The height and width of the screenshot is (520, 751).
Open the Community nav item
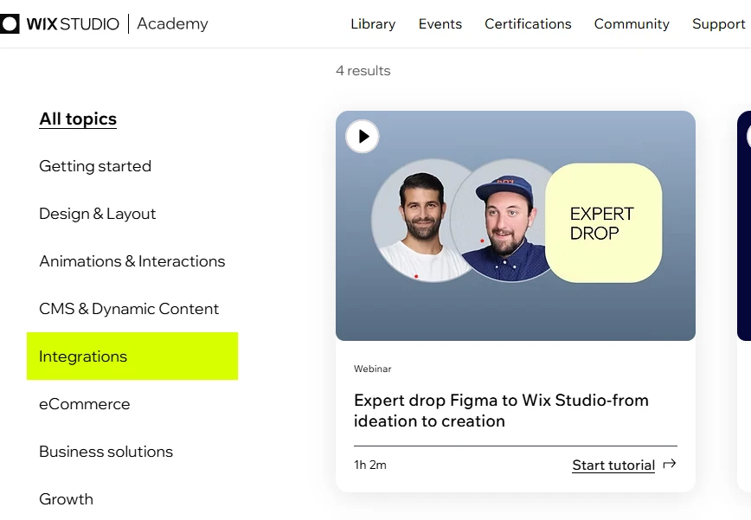coord(632,24)
